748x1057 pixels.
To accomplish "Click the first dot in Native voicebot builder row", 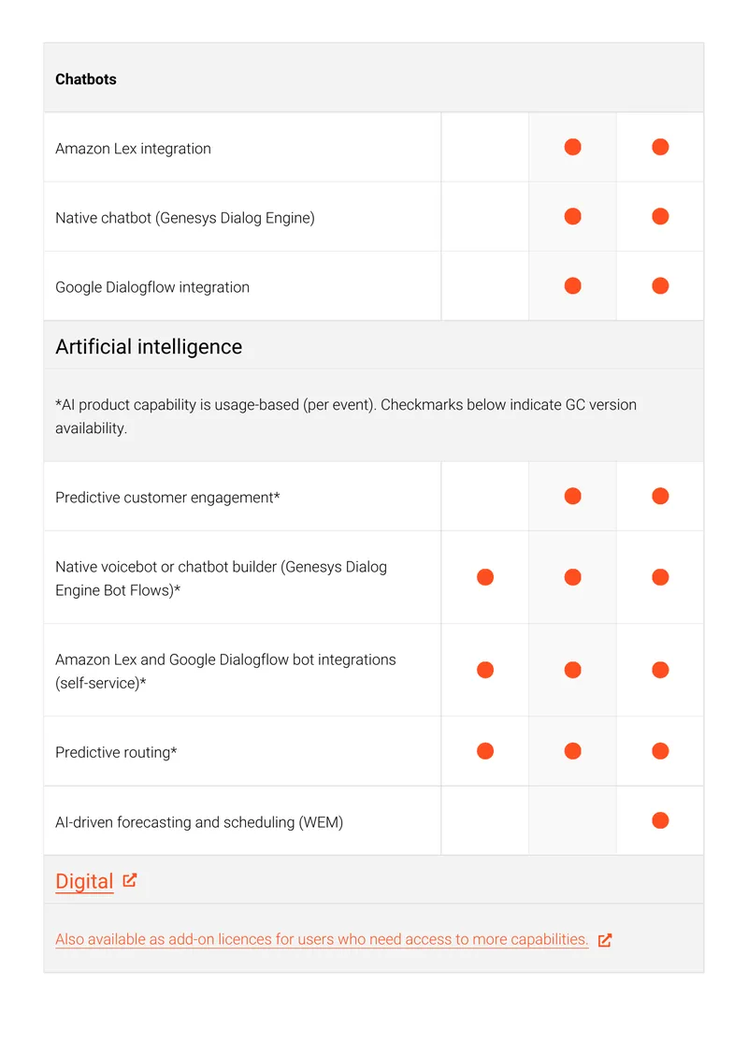I will coord(485,577).
